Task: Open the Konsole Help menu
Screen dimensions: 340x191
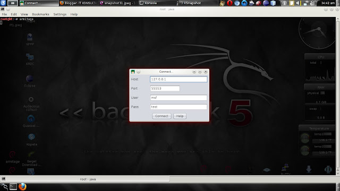Action: point(74,14)
